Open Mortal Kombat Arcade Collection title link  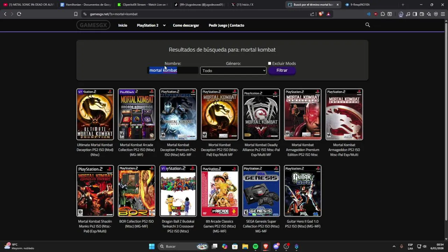[136, 150]
